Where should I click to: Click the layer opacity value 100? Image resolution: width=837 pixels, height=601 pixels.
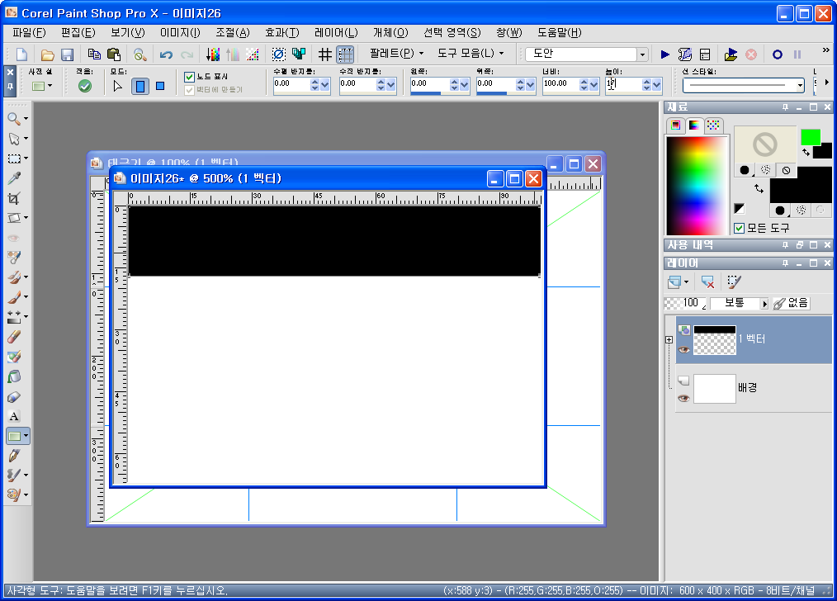click(690, 303)
